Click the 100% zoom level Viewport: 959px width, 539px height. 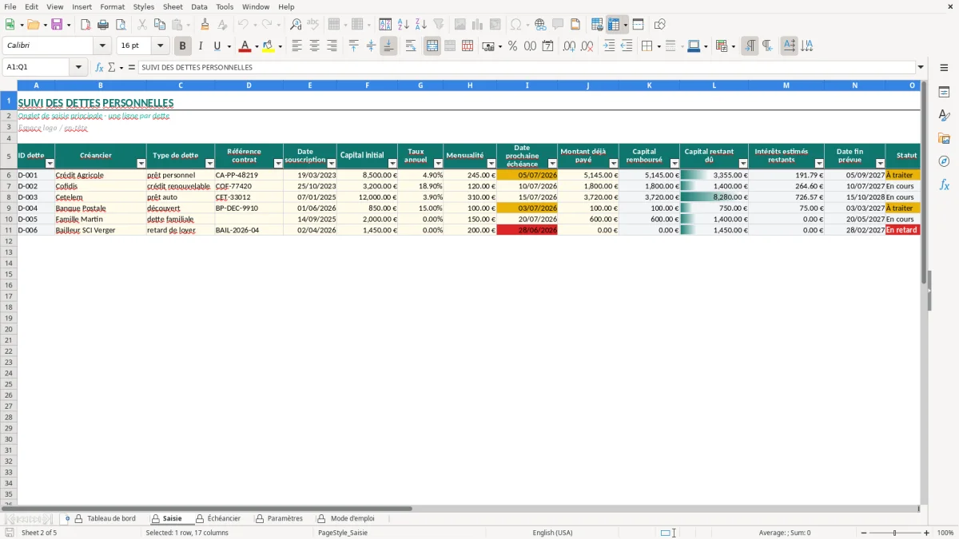pos(945,533)
